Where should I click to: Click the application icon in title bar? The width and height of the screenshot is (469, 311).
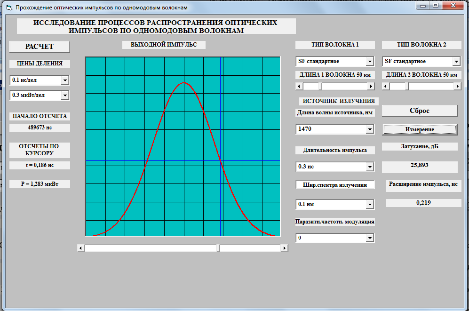(x=9, y=8)
